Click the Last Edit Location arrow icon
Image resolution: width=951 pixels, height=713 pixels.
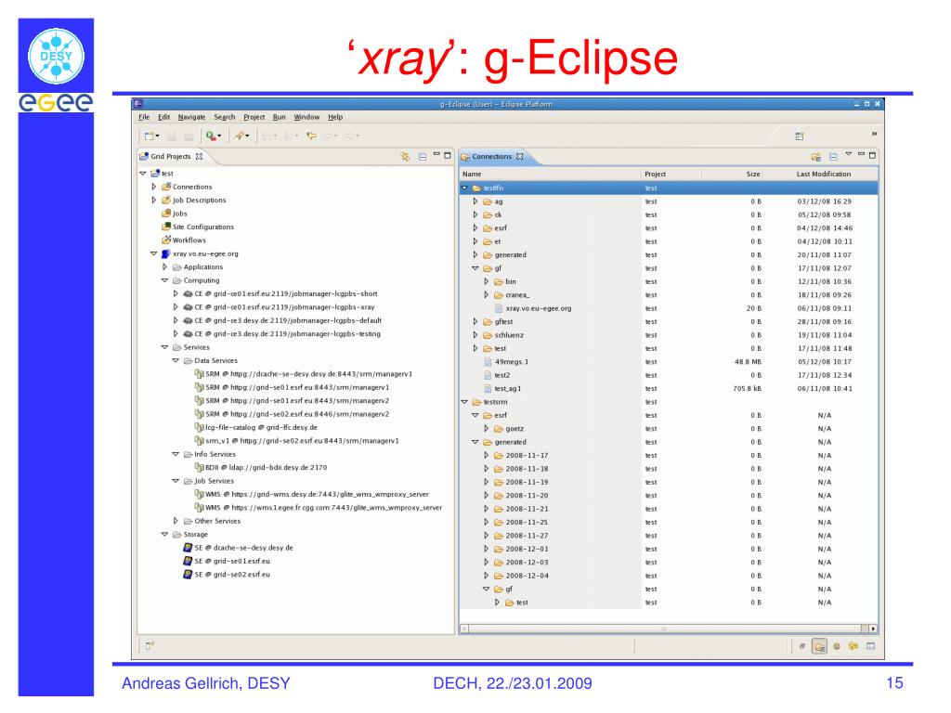[x=312, y=136]
